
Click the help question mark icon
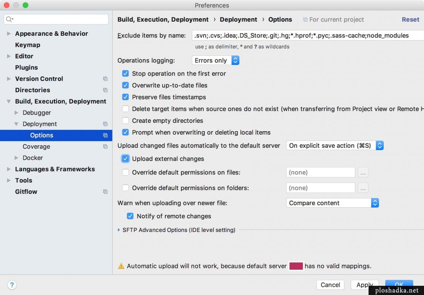coord(12,285)
